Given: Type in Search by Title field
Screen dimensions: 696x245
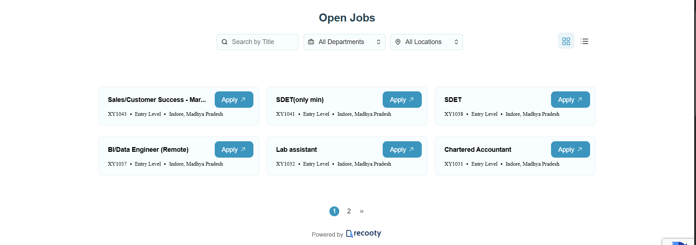Looking at the screenshot, I should pyautogui.click(x=263, y=42).
